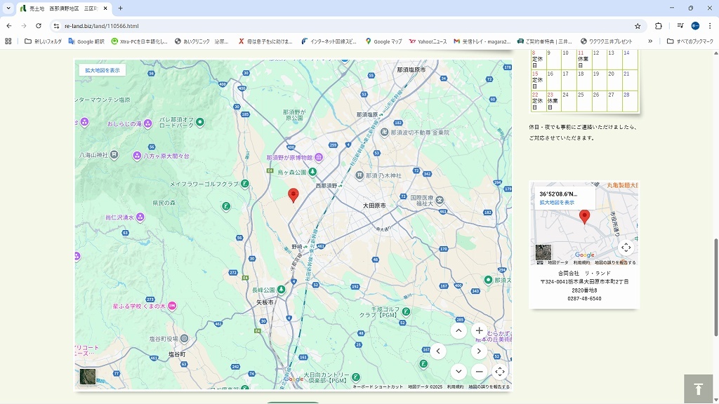719x404 pixels.
Task: Pan the large map up
Action: point(459,331)
